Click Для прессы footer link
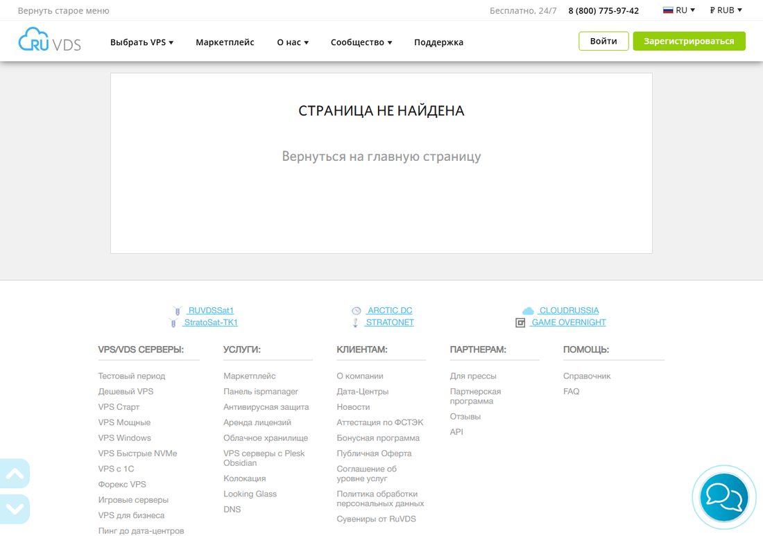The height and width of the screenshot is (536, 763). 473,376
